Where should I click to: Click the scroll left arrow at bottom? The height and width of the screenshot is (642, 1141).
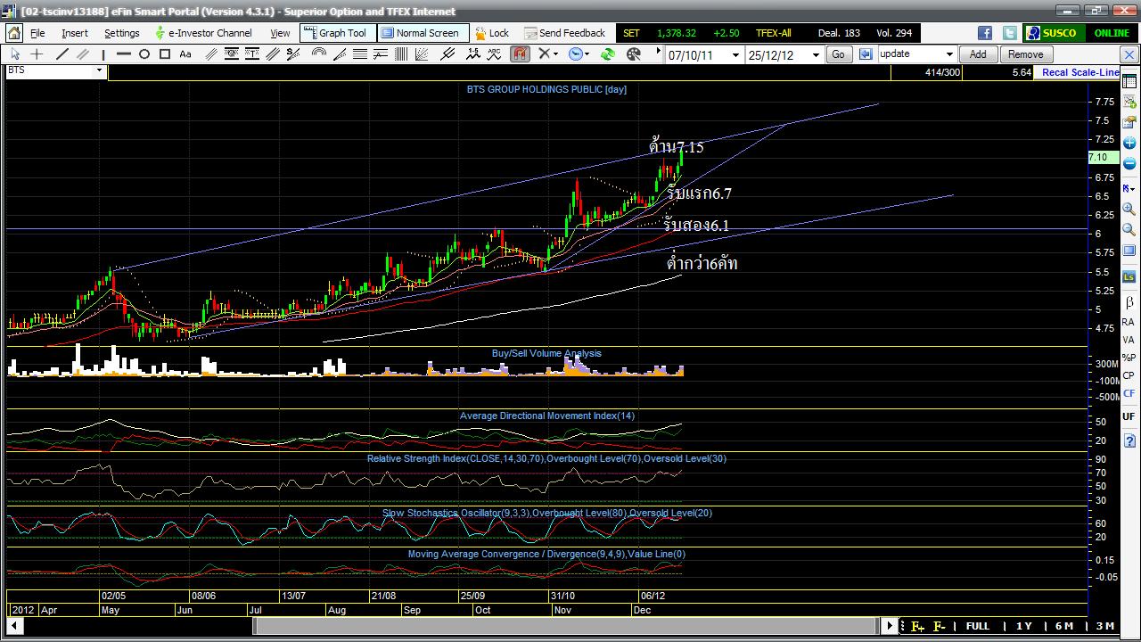click(x=14, y=626)
